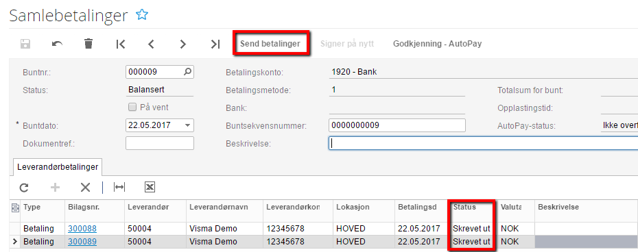This screenshot has height=252, width=638.
Task: Fit columns with the width icon
Action: click(119, 187)
